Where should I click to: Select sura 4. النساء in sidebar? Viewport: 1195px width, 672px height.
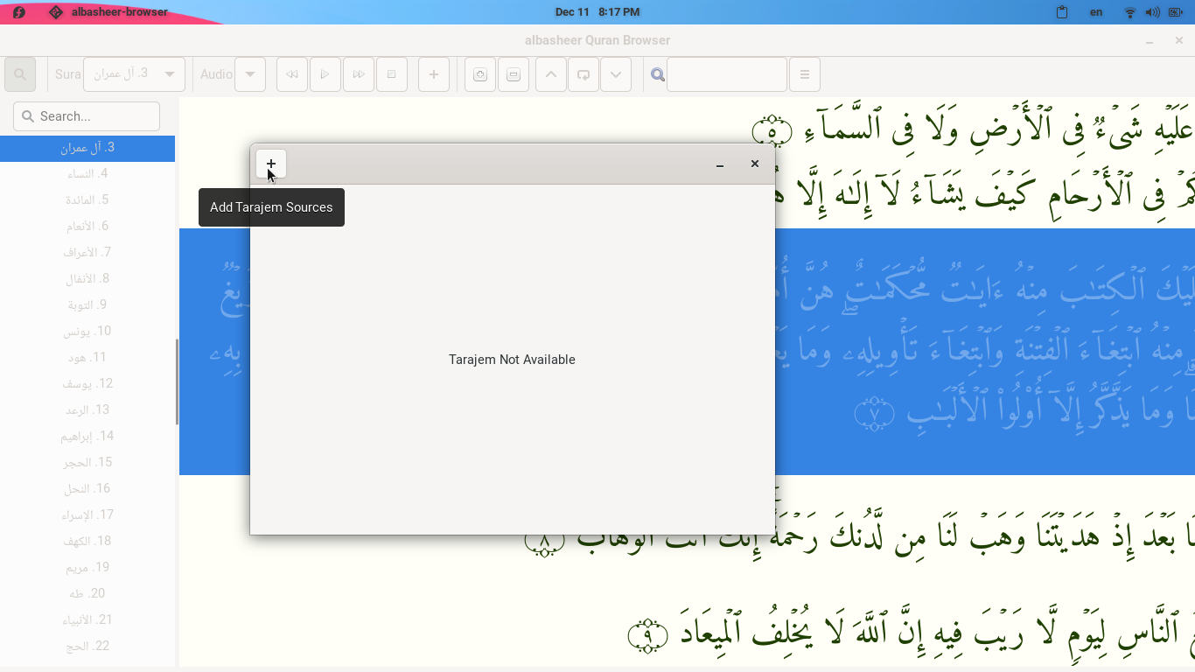click(87, 174)
